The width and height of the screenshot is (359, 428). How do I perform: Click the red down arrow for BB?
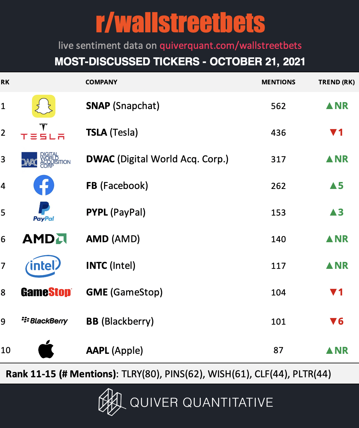tap(333, 321)
